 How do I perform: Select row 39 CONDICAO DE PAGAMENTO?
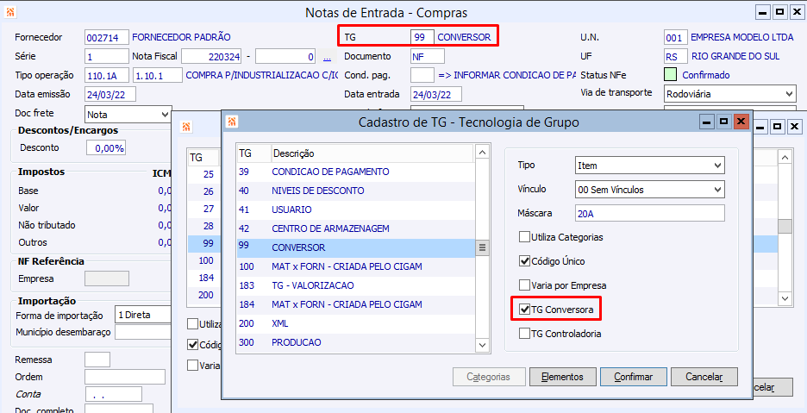pos(355,172)
